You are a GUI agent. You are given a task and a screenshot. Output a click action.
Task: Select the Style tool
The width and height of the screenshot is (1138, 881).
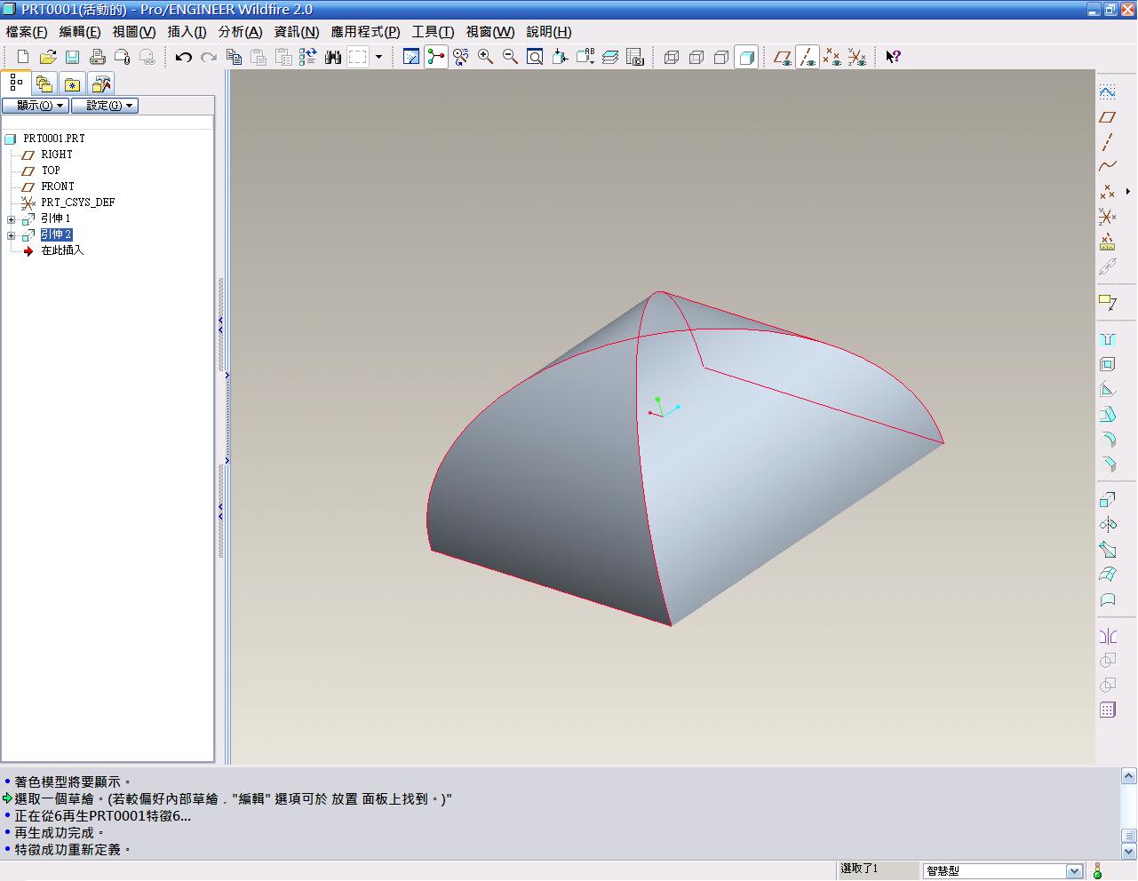[1107, 599]
